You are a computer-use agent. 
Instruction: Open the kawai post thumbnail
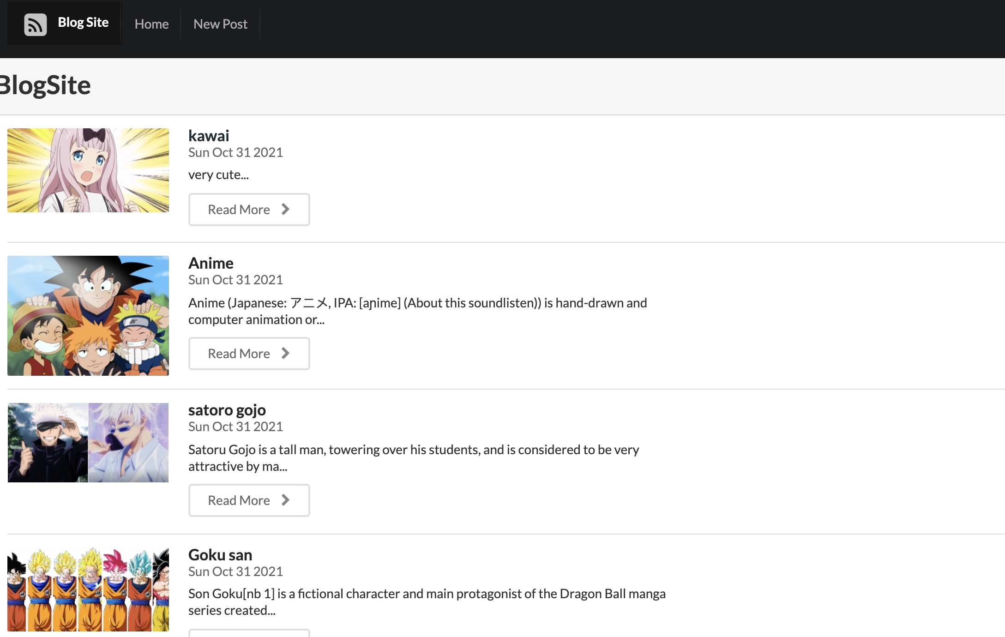click(x=88, y=170)
